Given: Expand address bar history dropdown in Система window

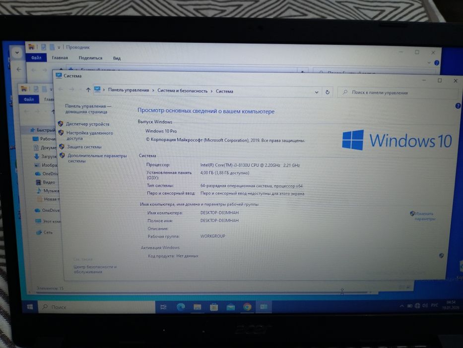Looking at the screenshot, I should tap(317, 92).
